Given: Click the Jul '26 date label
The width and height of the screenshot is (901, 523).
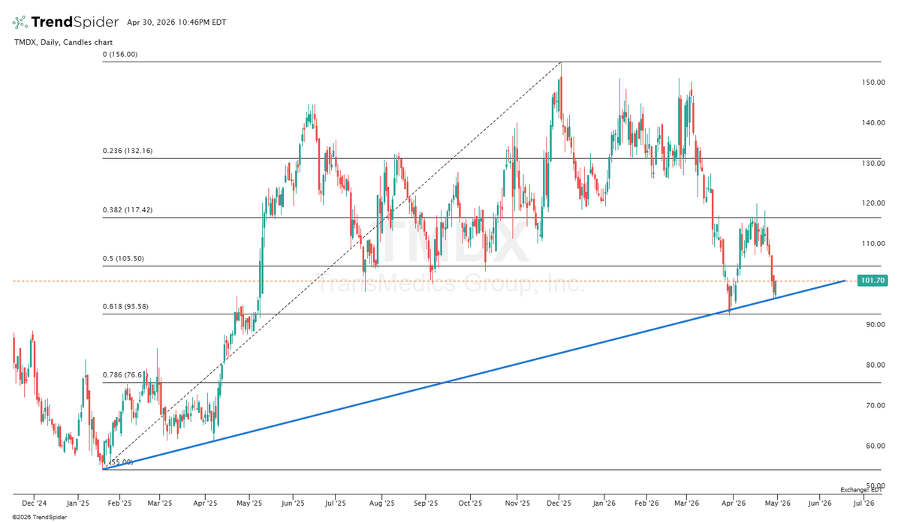Looking at the screenshot, I should pos(863,504).
